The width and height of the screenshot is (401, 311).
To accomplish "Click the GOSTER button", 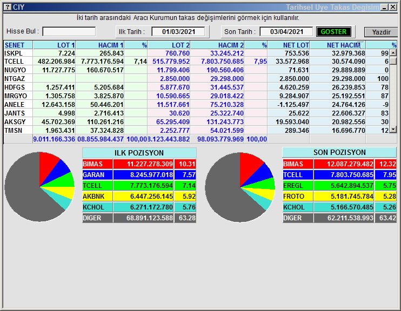I will pos(333,32).
